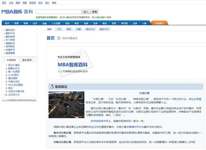206x150 pixels.
Task: Open the 职业价值观 ranked entry
Action: pos(14,65)
